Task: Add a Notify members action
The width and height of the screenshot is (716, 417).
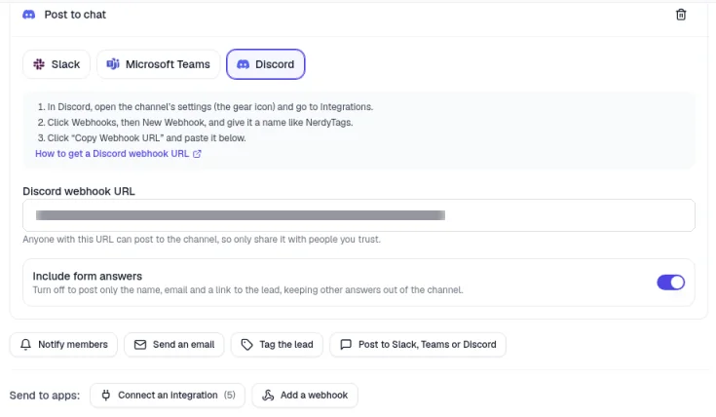Action: [64, 344]
